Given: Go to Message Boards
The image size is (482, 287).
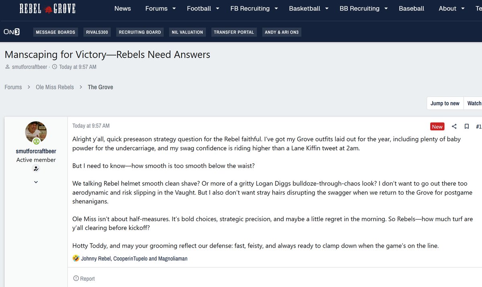Looking at the screenshot, I should pyautogui.click(x=55, y=32).
